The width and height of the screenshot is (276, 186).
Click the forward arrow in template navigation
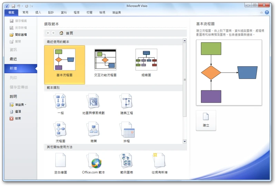pos(53,33)
